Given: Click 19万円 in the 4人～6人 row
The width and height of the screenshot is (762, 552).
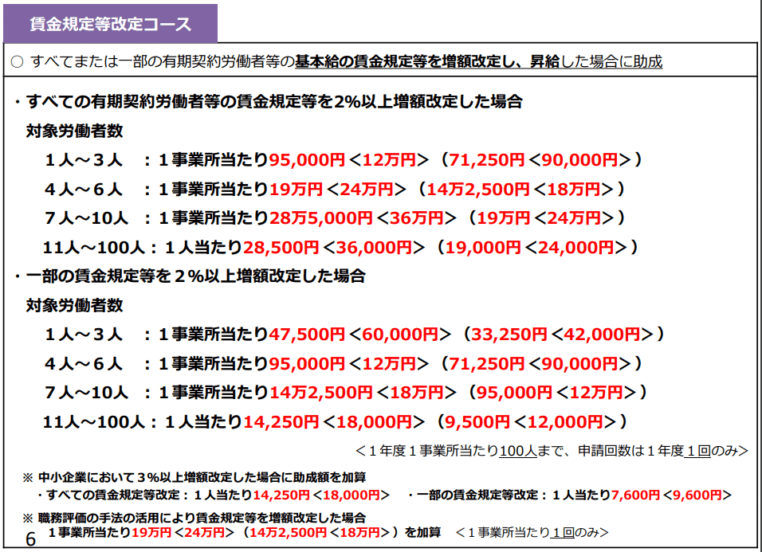Looking at the screenshot, I should (x=296, y=189).
